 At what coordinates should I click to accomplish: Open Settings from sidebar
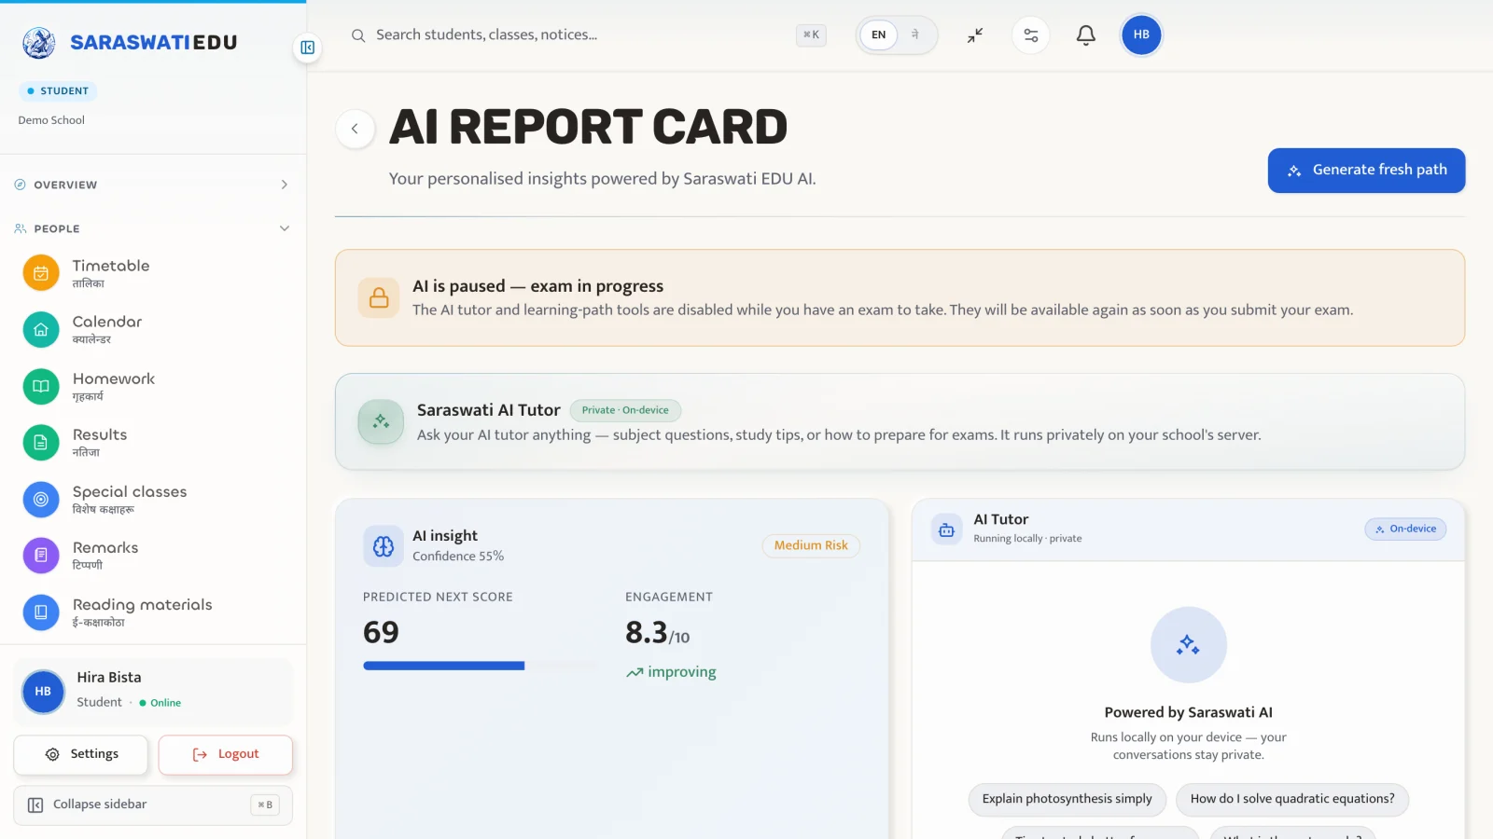80,755
